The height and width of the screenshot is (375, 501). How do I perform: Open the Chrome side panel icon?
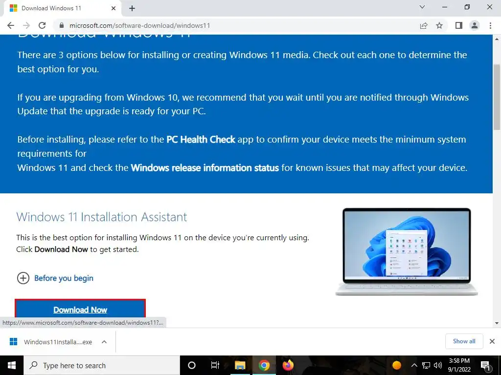[459, 25]
